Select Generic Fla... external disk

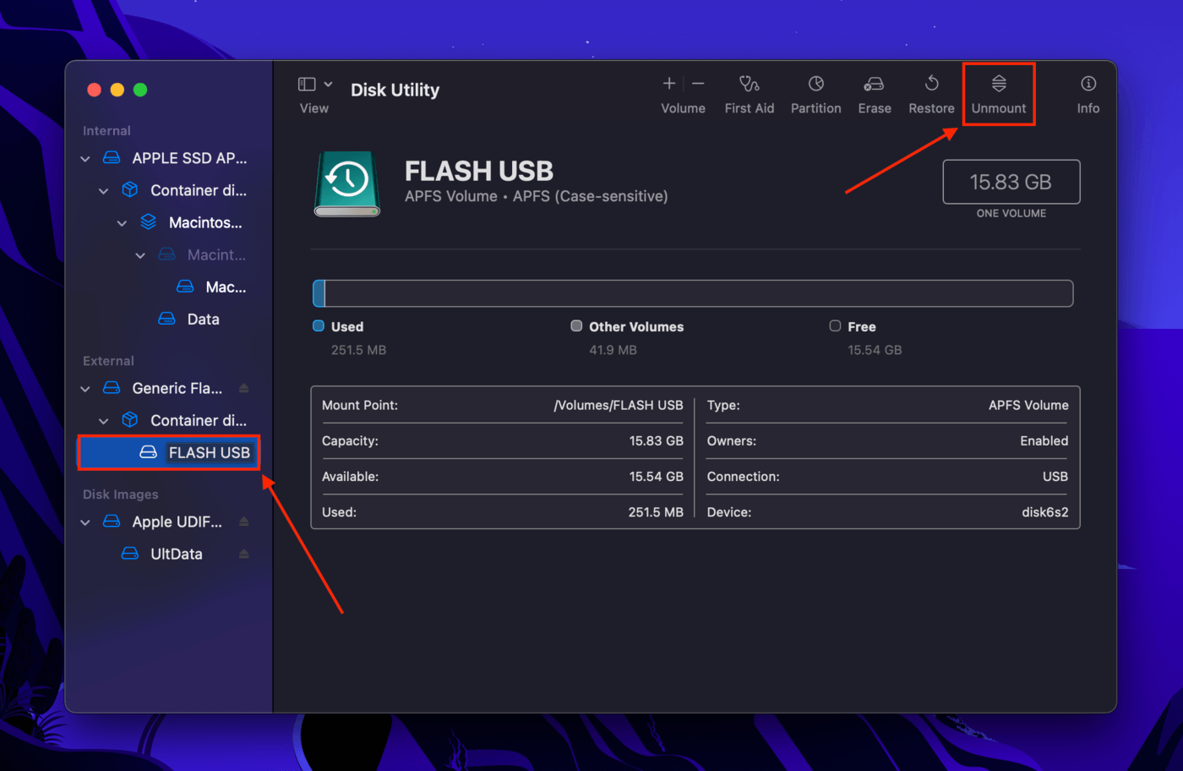coord(177,388)
